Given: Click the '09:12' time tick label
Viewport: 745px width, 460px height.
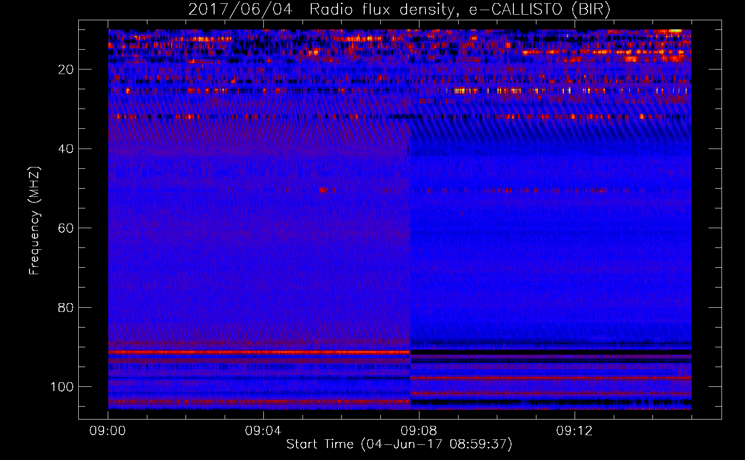Looking at the screenshot, I should coord(575,431).
